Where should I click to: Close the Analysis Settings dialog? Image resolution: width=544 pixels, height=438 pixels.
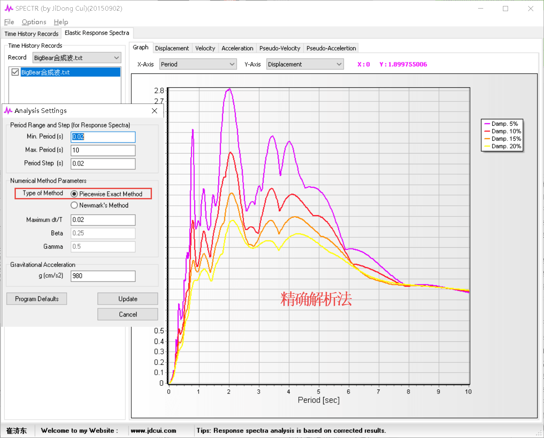click(x=155, y=111)
